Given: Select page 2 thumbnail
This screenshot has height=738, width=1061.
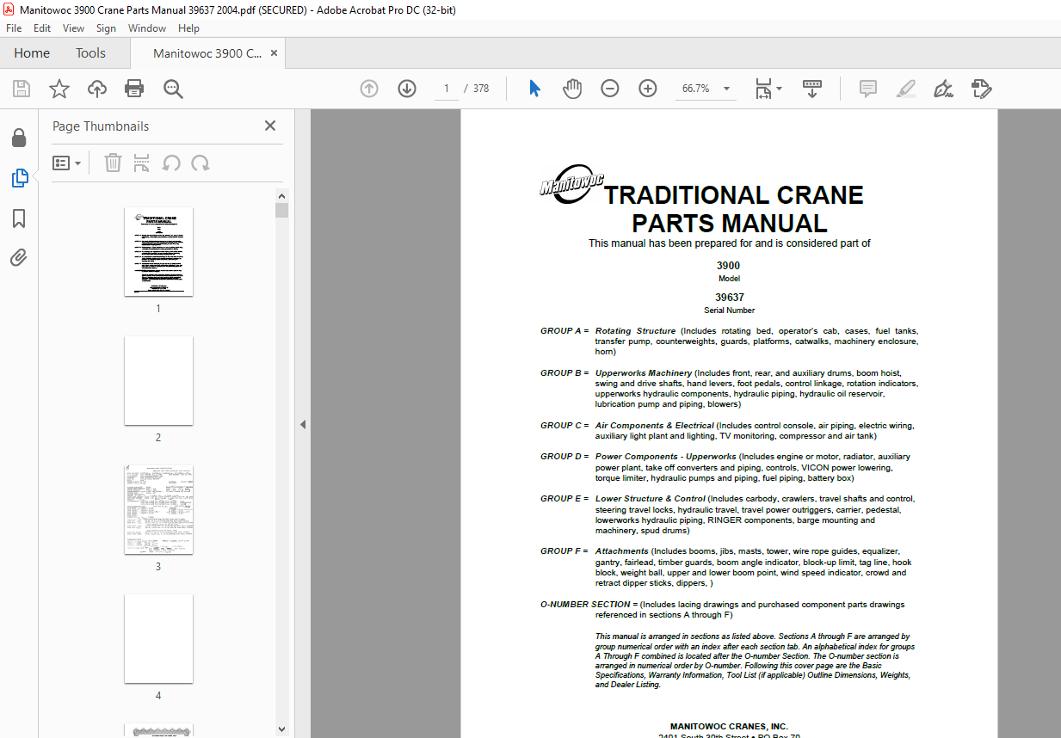Looking at the screenshot, I should pyautogui.click(x=158, y=381).
